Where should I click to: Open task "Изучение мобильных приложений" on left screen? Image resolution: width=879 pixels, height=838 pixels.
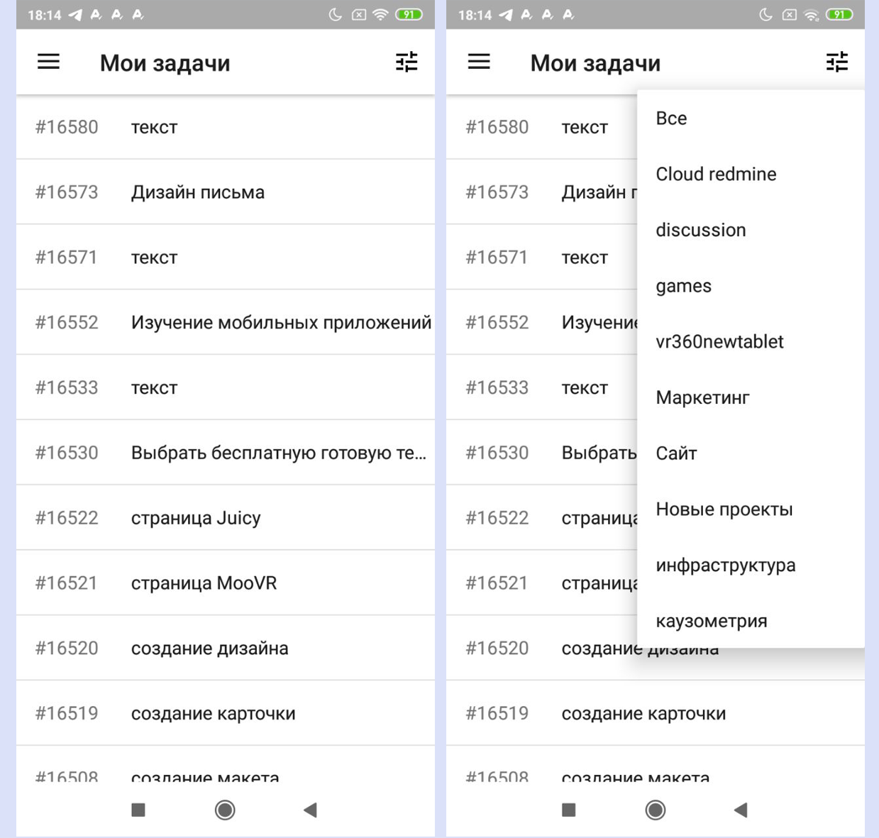click(x=226, y=323)
